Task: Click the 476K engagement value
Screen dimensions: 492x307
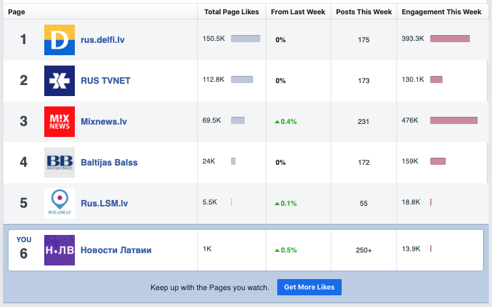Action: [410, 121]
